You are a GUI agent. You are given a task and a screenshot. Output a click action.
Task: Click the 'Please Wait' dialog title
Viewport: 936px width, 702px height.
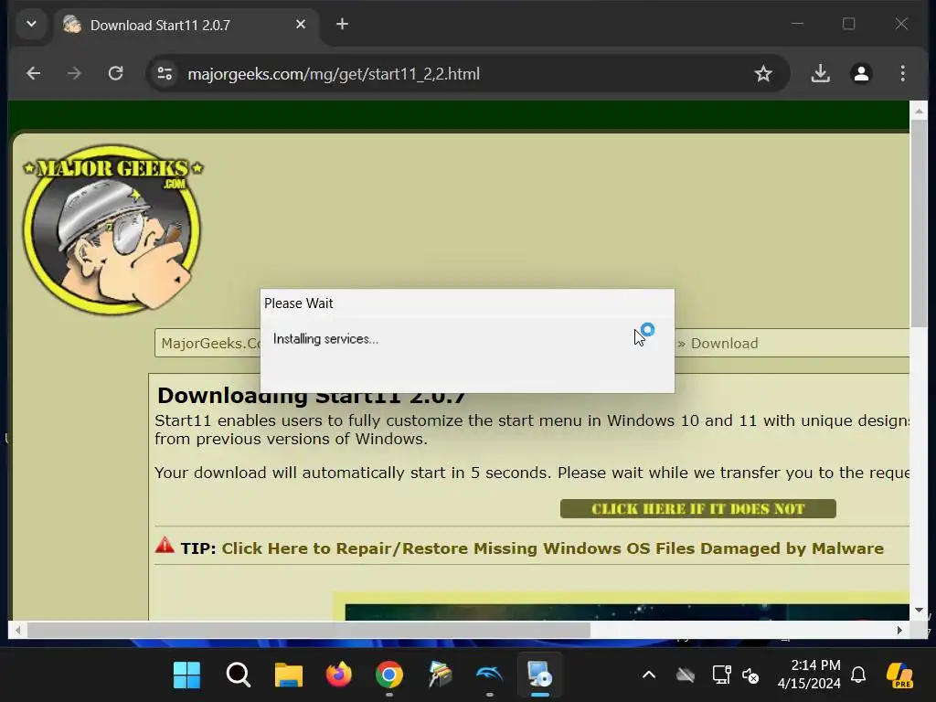tap(299, 303)
